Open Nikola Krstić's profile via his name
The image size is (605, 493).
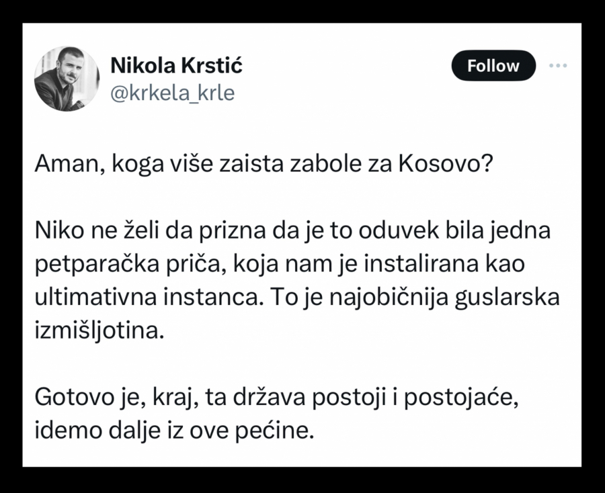tap(176, 65)
